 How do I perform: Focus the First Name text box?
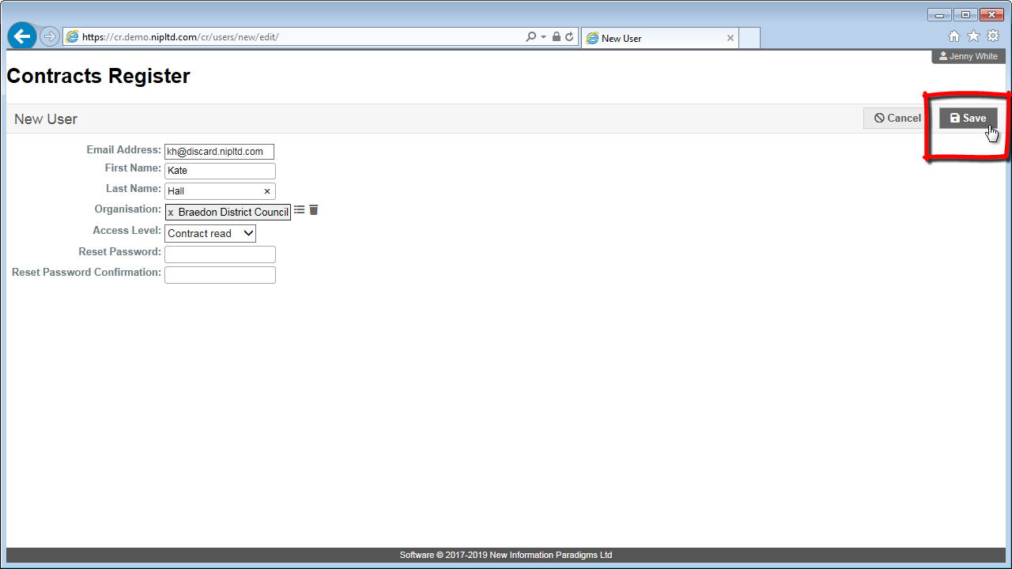pos(219,171)
